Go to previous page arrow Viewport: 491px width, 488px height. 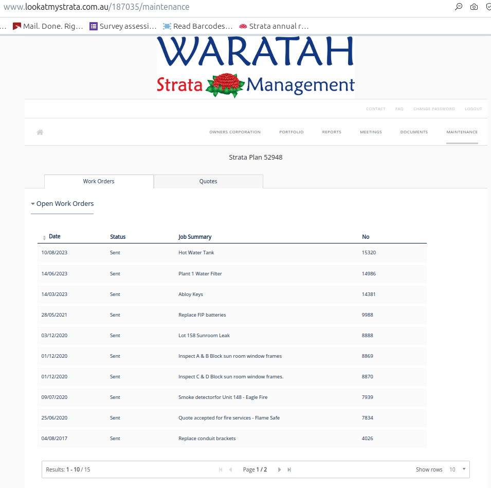231,469
